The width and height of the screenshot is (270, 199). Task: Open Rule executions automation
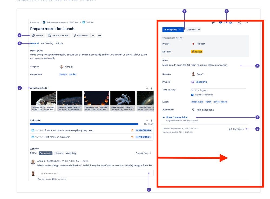coord(205,110)
